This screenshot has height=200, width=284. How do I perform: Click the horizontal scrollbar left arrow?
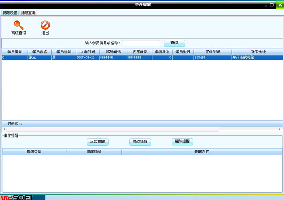pyautogui.click(x=4, y=129)
